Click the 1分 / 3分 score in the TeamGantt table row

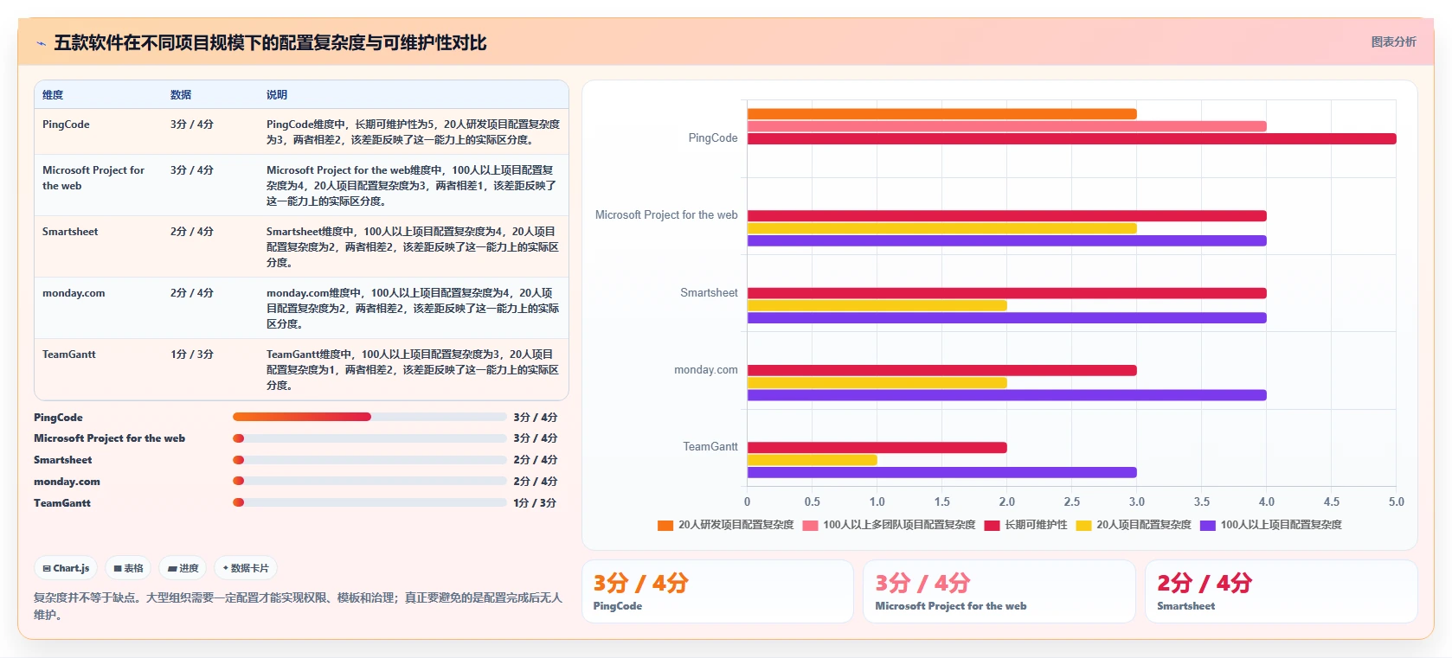(192, 355)
